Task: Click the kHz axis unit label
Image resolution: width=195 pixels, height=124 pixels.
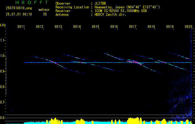Action: [x=3, y=25]
